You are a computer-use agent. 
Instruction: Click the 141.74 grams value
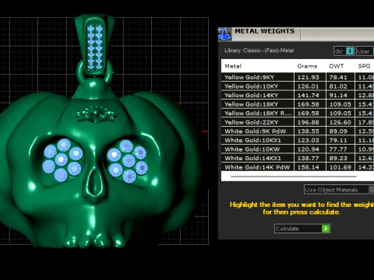(308, 95)
